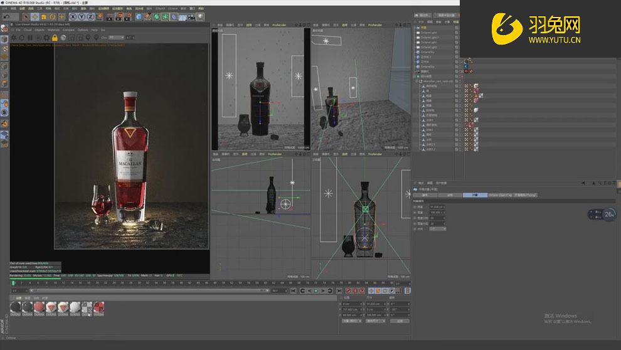Open the orientation dropdown in attributes
This screenshot has height=350, width=621.
(x=438, y=229)
